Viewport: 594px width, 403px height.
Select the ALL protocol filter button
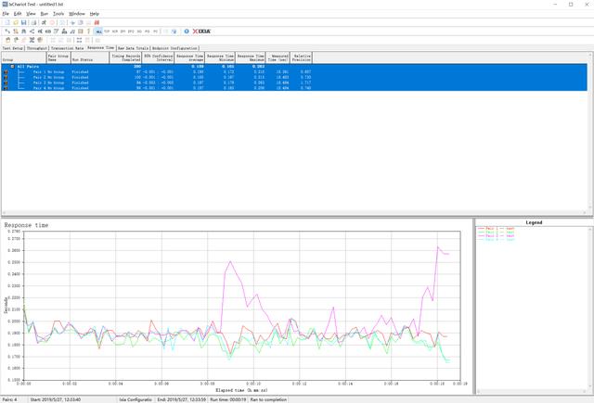[97, 31]
